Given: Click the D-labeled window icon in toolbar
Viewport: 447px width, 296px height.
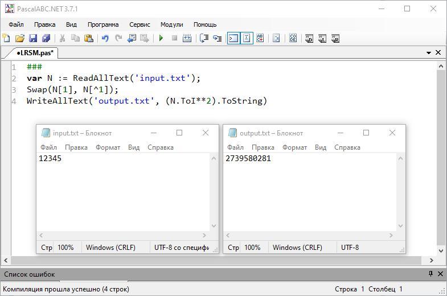Looking at the screenshot, I should [x=309, y=39].
